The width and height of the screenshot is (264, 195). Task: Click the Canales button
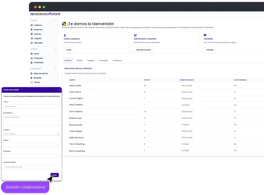tap(210, 50)
